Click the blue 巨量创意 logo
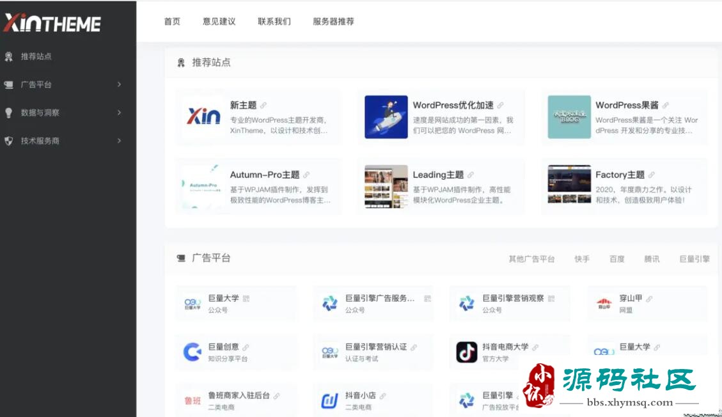Viewport: 722px width, 417px height. [x=192, y=352]
